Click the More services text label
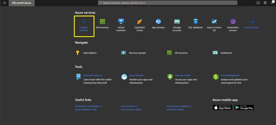Screen dimensions: 276x125 [252, 27]
